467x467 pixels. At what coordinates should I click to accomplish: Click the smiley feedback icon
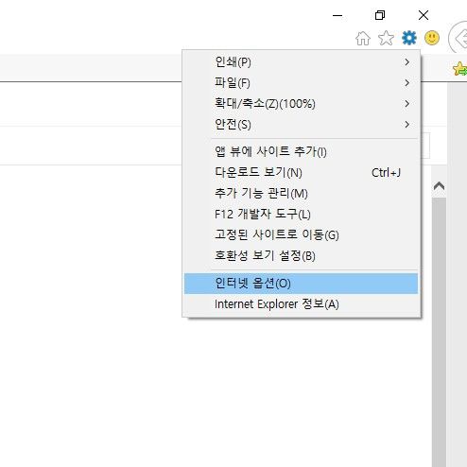click(432, 38)
